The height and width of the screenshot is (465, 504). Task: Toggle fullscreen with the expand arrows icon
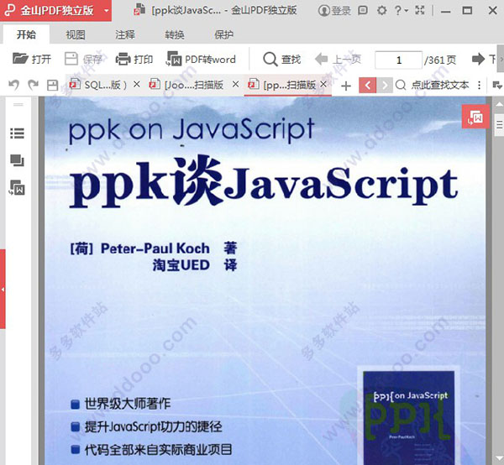(x=420, y=11)
